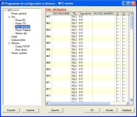Click the FAX/TEL NUMERO column header
Image resolution: width=137 pixels, height=117 pixels.
pyautogui.click(x=104, y=14)
